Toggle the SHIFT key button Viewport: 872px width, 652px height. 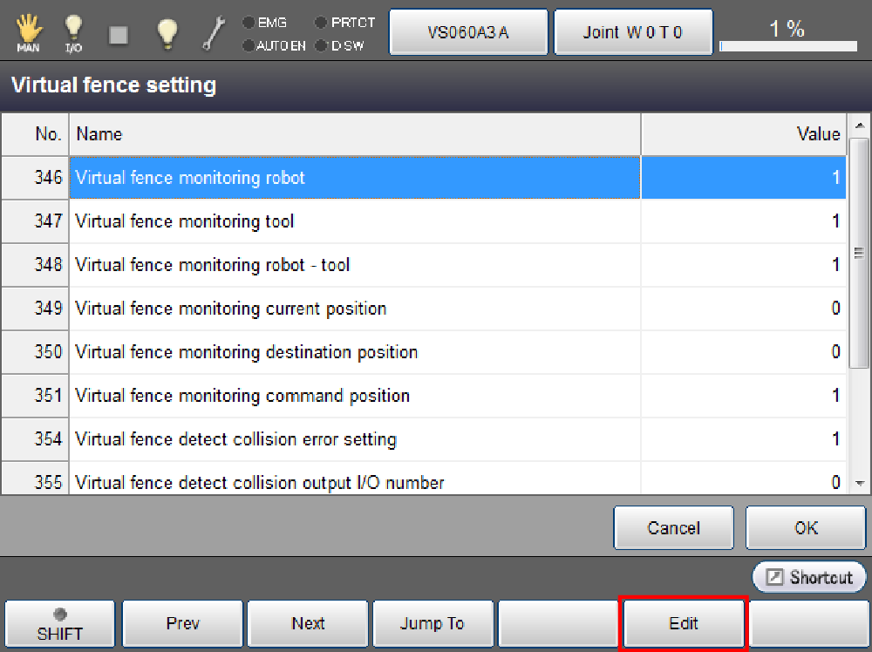(60, 624)
